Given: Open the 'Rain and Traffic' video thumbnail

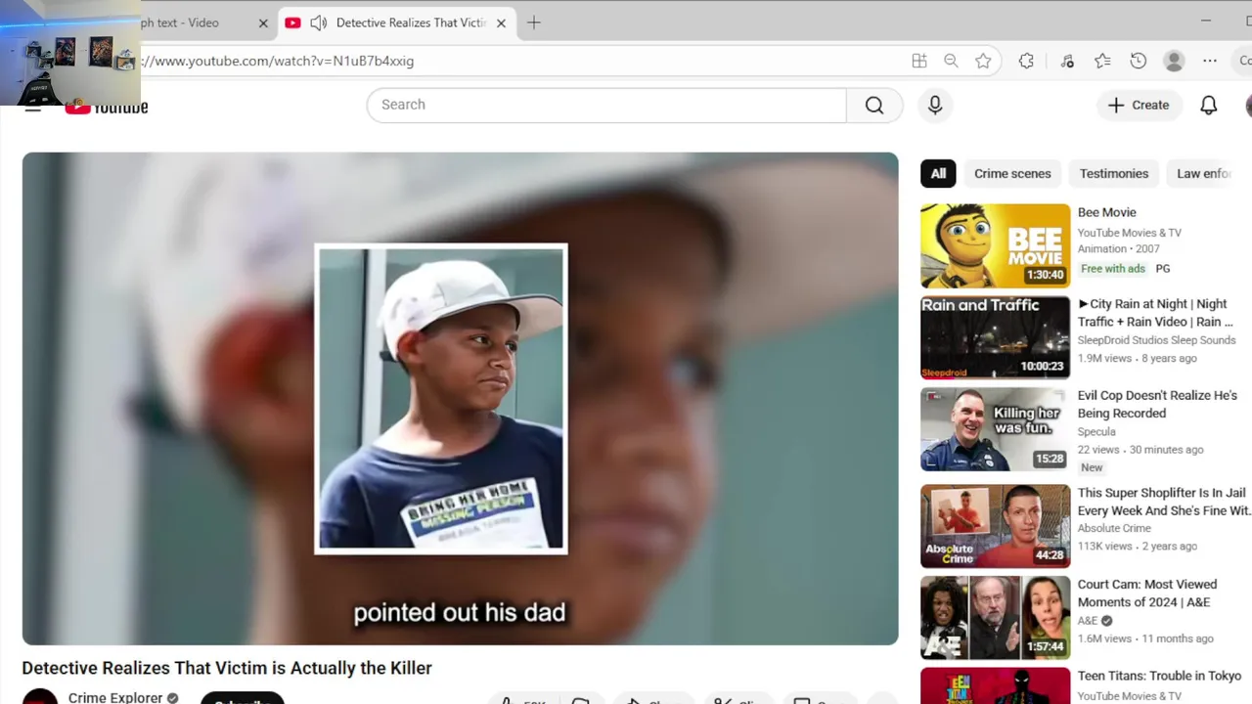Looking at the screenshot, I should [996, 337].
